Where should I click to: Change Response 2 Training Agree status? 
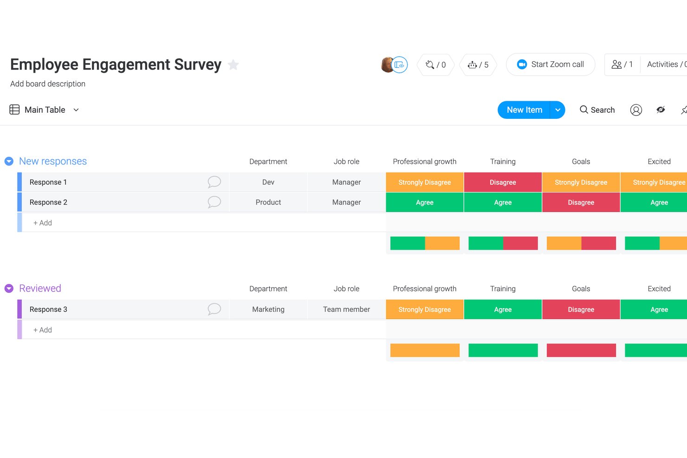pos(503,202)
